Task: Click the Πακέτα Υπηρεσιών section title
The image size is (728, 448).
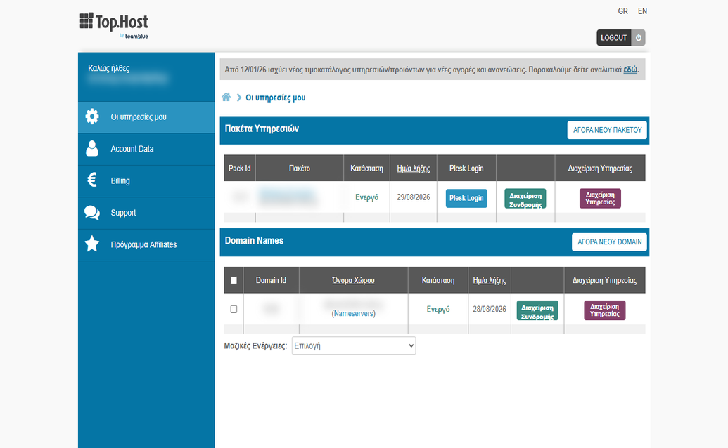Action: [262, 129]
